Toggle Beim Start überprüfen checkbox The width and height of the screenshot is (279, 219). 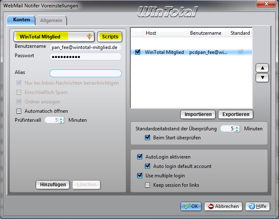click(x=147, y=138)
